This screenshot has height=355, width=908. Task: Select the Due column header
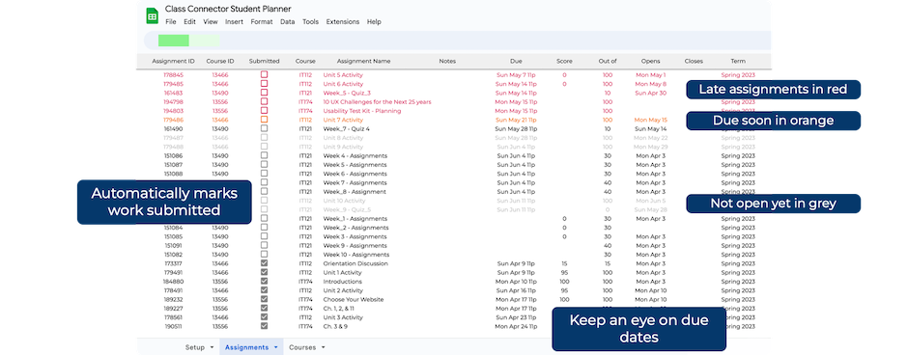[516, 62]
